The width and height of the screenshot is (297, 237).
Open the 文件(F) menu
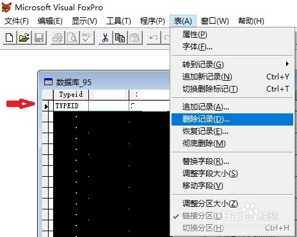[x=17, y=21]
